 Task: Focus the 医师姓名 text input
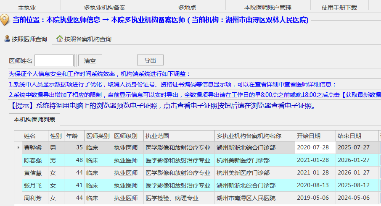pos(54,60)
